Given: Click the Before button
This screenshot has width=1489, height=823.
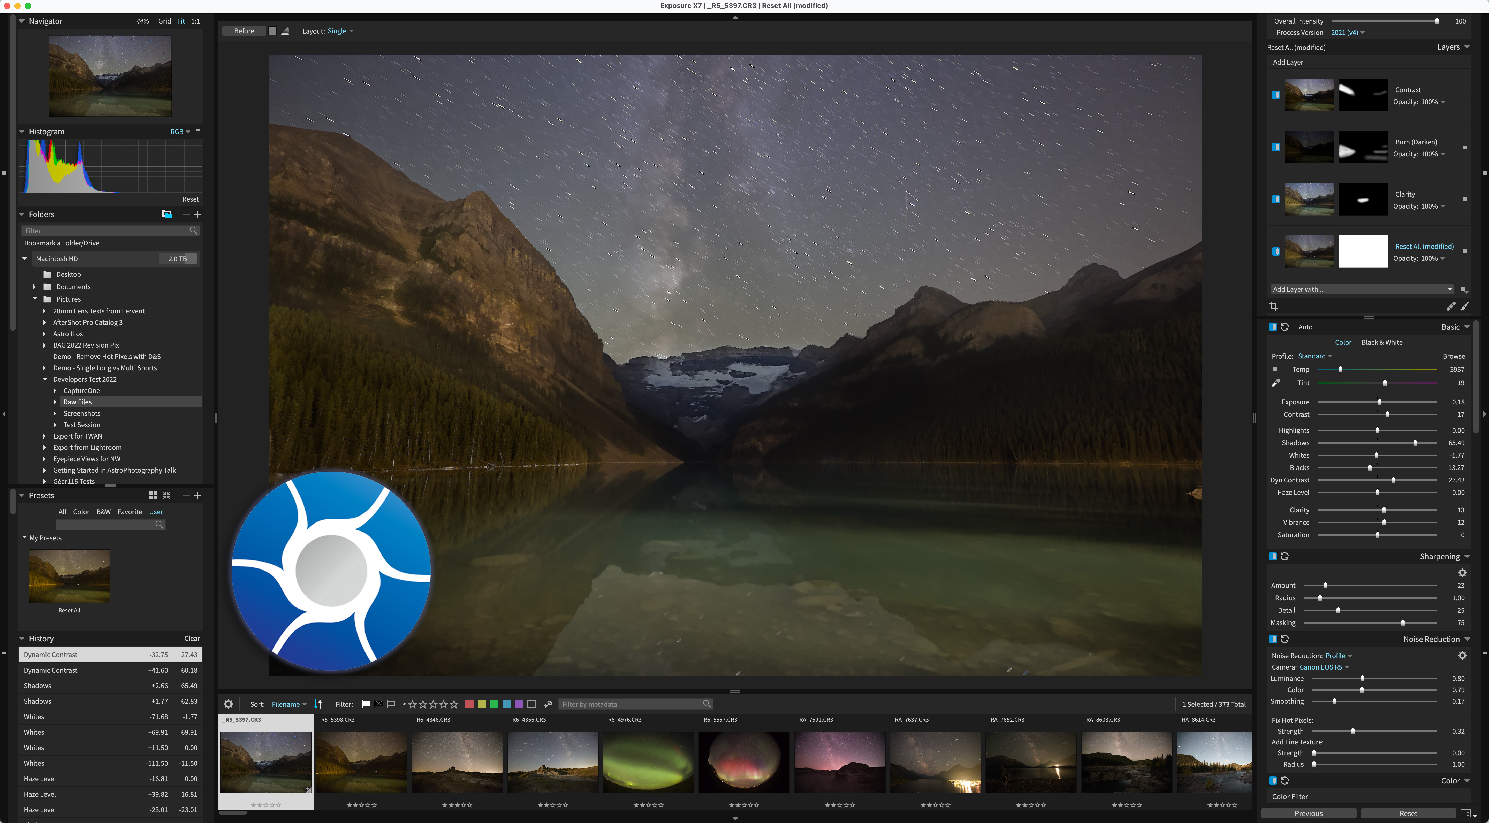Looking at the screenshot, I should (x=244, y=31).
